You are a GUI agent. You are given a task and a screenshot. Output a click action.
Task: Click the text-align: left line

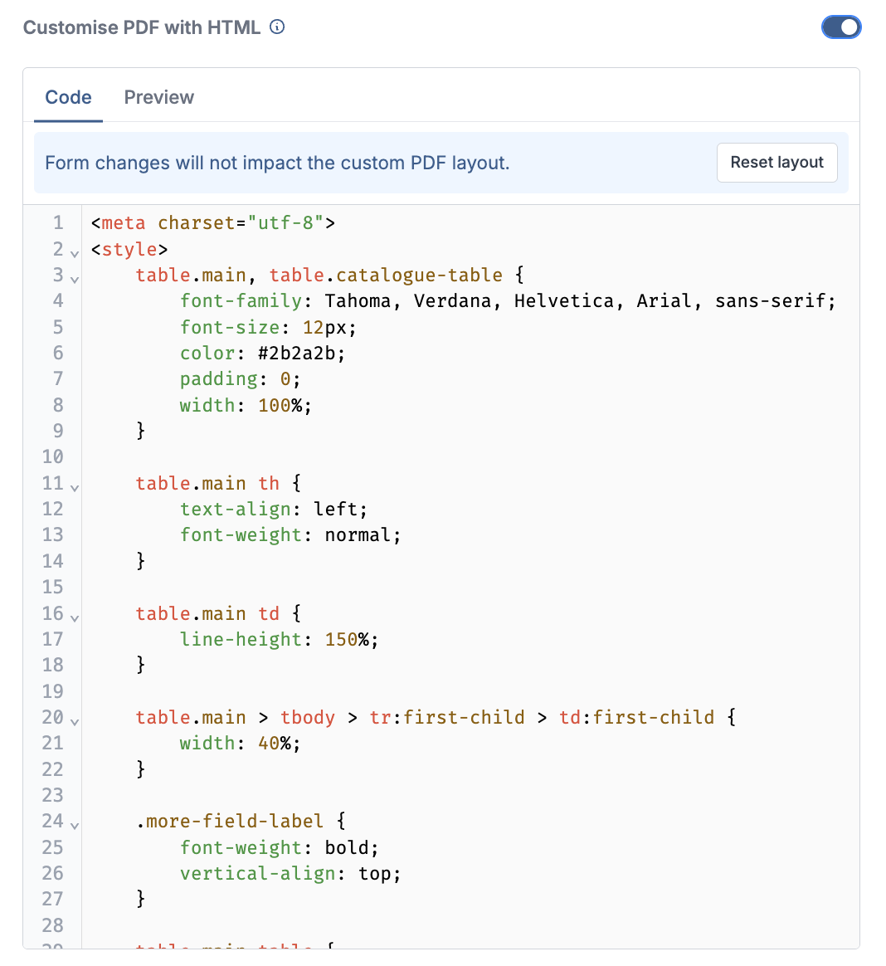tap(274, 509)
